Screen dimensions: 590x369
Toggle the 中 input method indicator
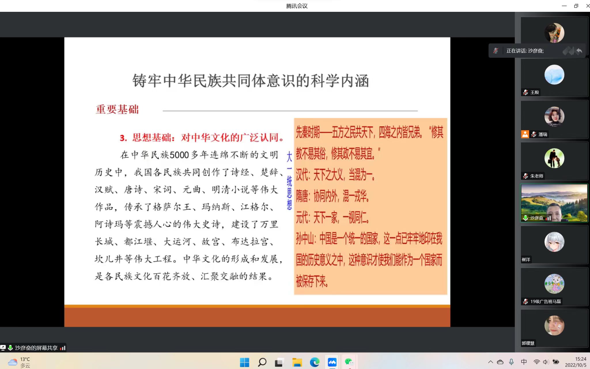click(524, 362)
